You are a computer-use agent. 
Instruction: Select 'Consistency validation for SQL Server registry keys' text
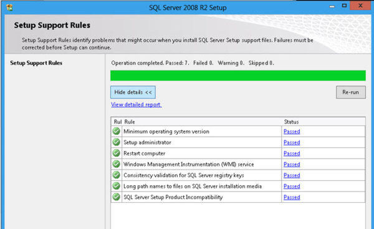[x=184, y=175]
